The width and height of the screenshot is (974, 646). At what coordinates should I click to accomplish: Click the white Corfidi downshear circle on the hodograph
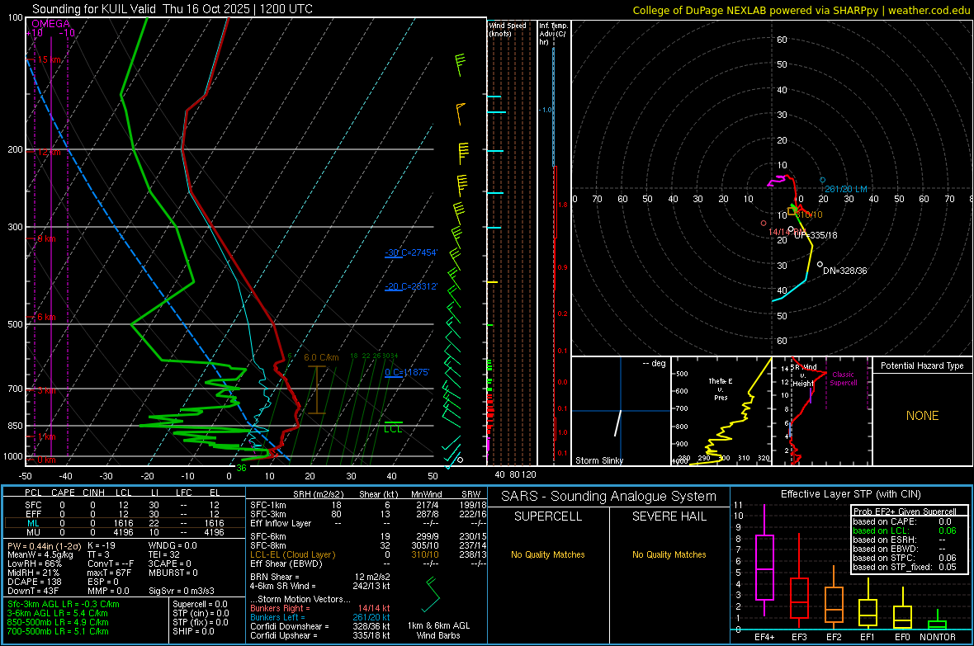click(820, 265)
